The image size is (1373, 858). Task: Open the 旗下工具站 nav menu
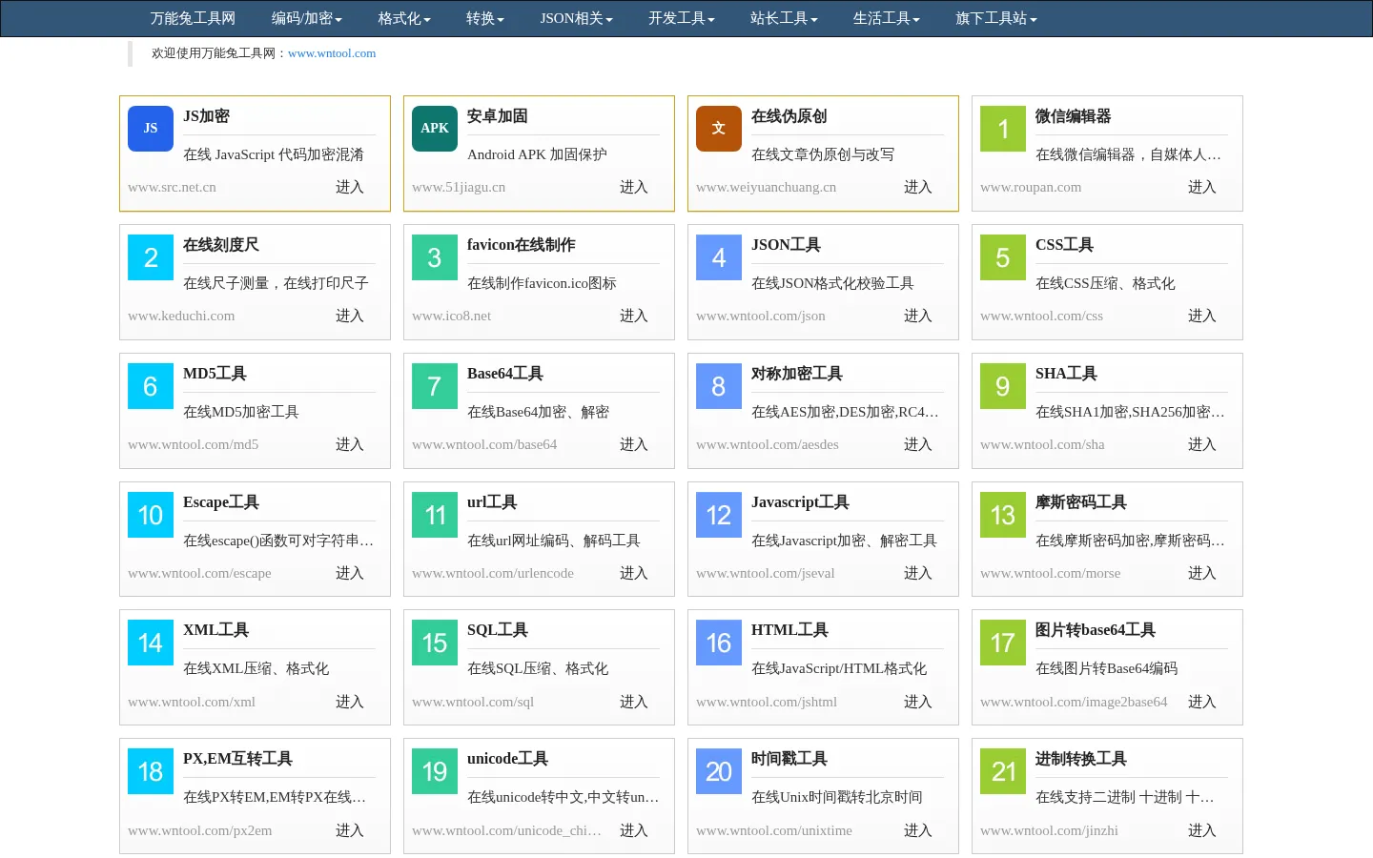tap(996, 18)
